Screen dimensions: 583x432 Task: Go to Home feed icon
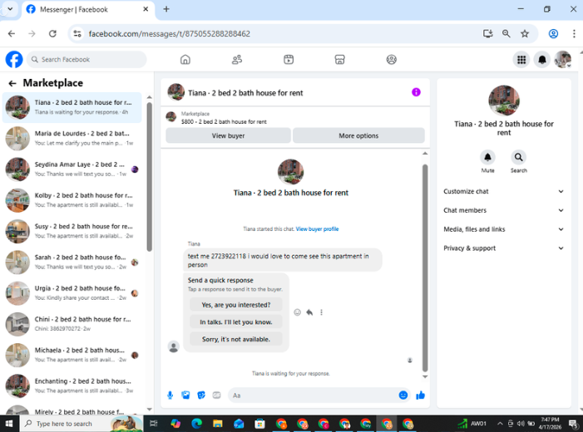pyautogui.click(x=185, y=60)
